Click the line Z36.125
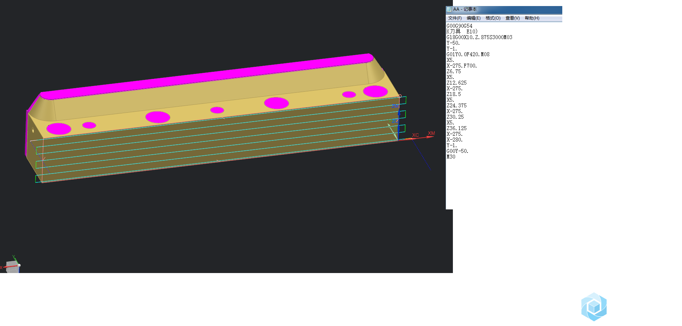This screenshot has height=326, width=682. 456,128
